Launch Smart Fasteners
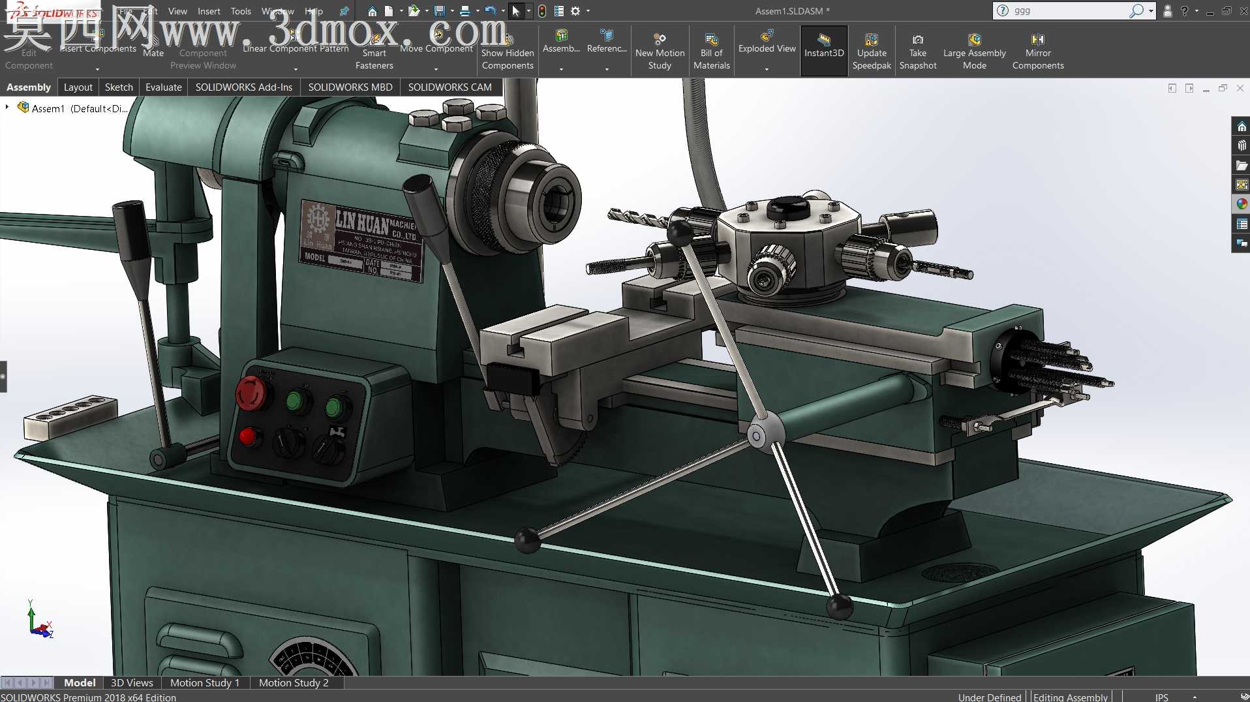 374,51
